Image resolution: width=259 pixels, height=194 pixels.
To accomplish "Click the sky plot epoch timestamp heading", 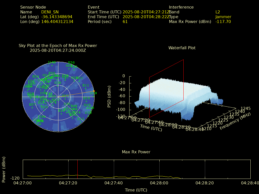I will click(x=58, y=50).
